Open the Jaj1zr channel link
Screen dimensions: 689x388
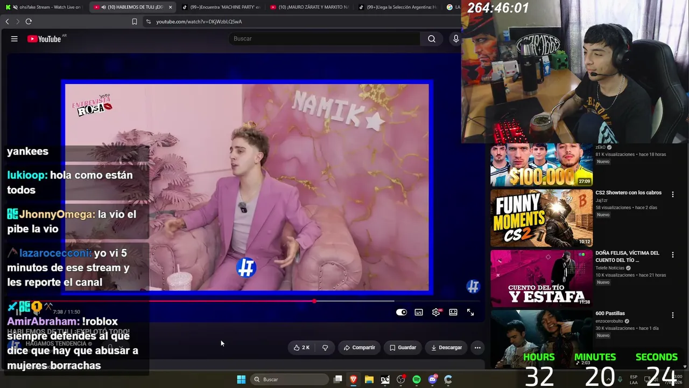click(602, 200)
